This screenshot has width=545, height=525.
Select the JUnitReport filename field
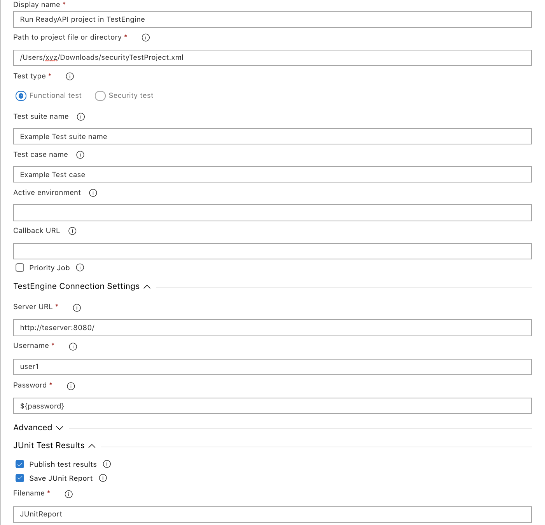point(272,514)
